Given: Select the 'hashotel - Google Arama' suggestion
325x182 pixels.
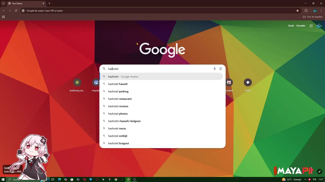Looking at the screenshot, I should (x=161, y=77).
